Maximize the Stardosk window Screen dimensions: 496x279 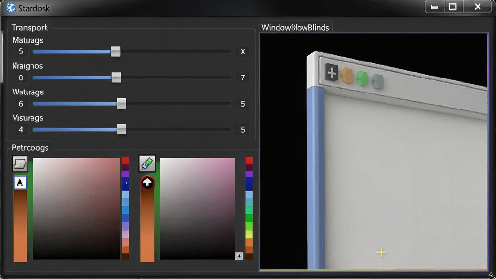(453, 7)
